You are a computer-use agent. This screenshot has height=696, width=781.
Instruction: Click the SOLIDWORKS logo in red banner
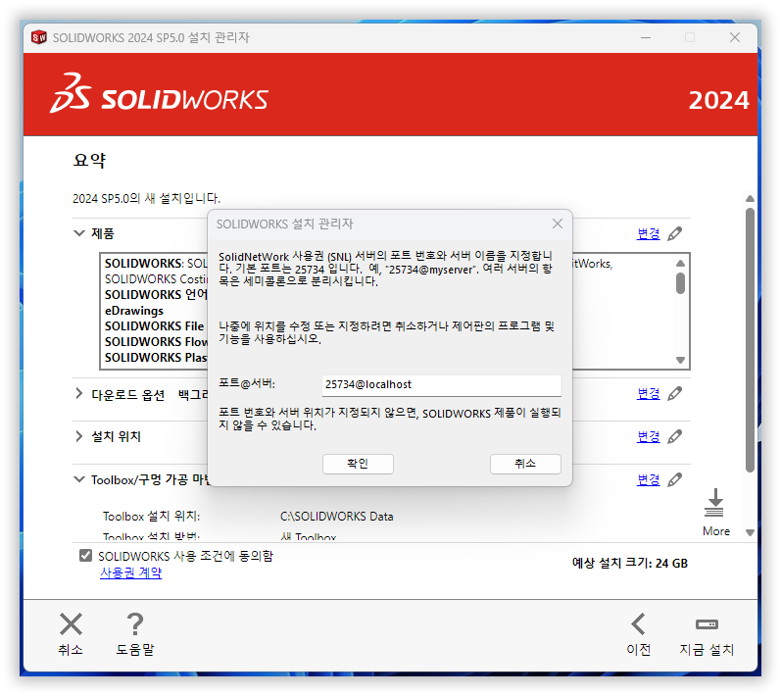pos(160,93)
